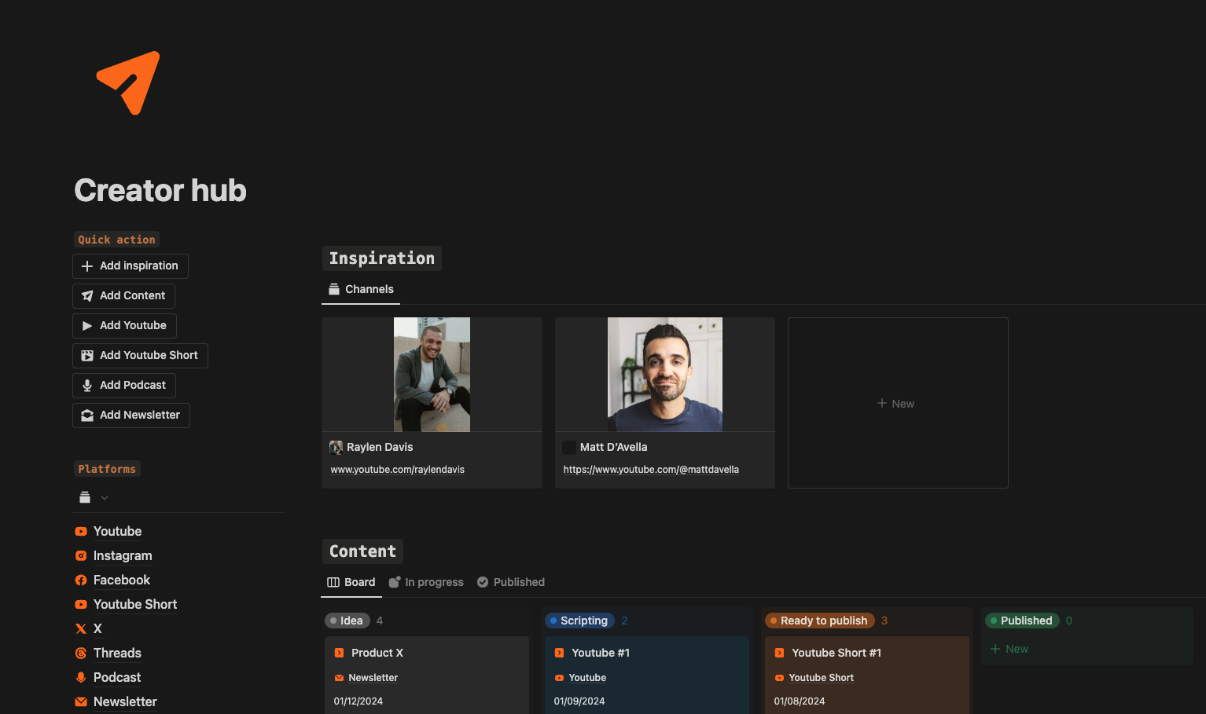Open Matt D'Avella channel photo thumbnail
This screenshot has height=714, width=1206.
(x=664, y=374)
